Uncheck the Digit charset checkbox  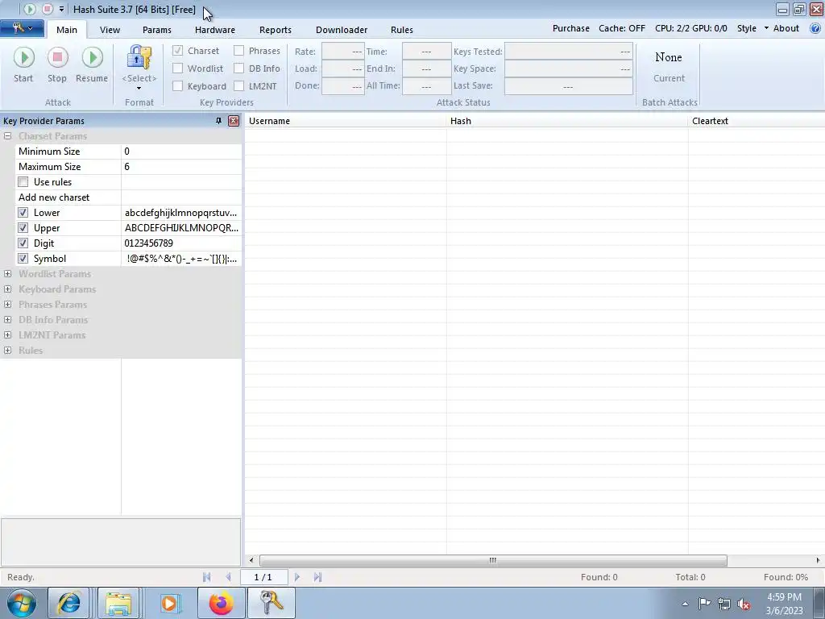pos(23,243)
